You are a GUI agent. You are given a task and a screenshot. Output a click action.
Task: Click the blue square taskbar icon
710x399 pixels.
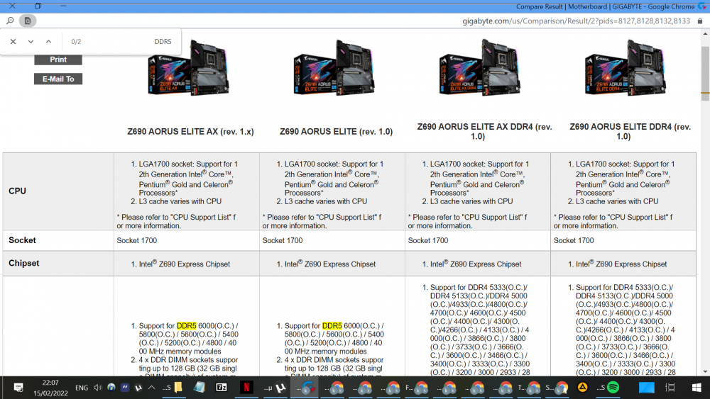(x=647, y=387)
